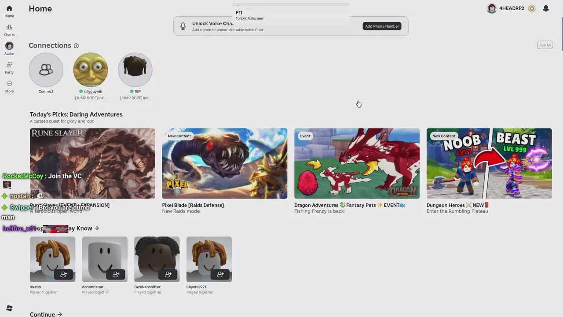Click the 4HEADRP2 username

[x=512, y=8]
